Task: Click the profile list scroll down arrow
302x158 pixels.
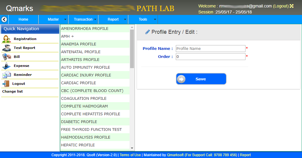Action: (132, 148)
